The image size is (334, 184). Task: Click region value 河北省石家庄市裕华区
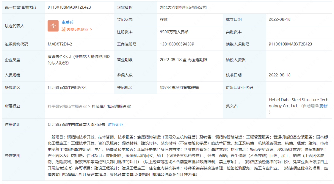coord(67,88)
